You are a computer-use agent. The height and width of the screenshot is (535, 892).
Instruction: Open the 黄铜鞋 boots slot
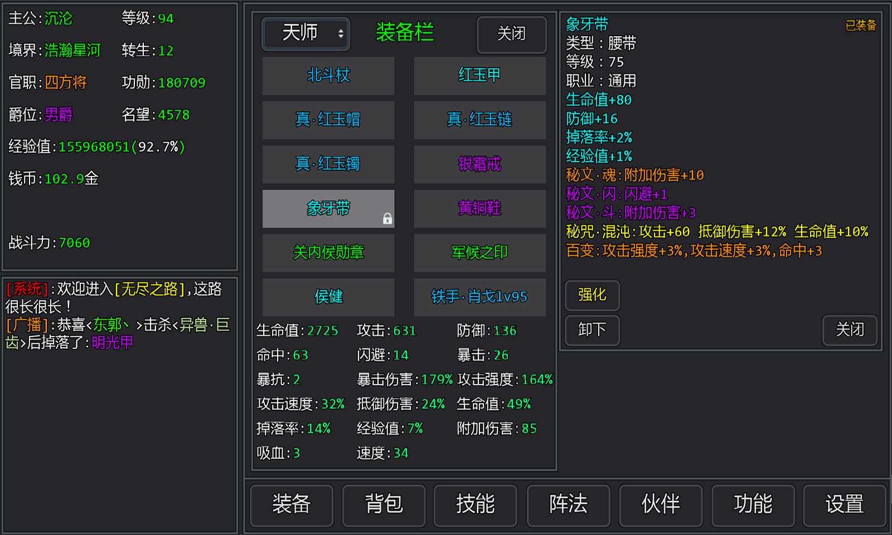coord(479,208)
